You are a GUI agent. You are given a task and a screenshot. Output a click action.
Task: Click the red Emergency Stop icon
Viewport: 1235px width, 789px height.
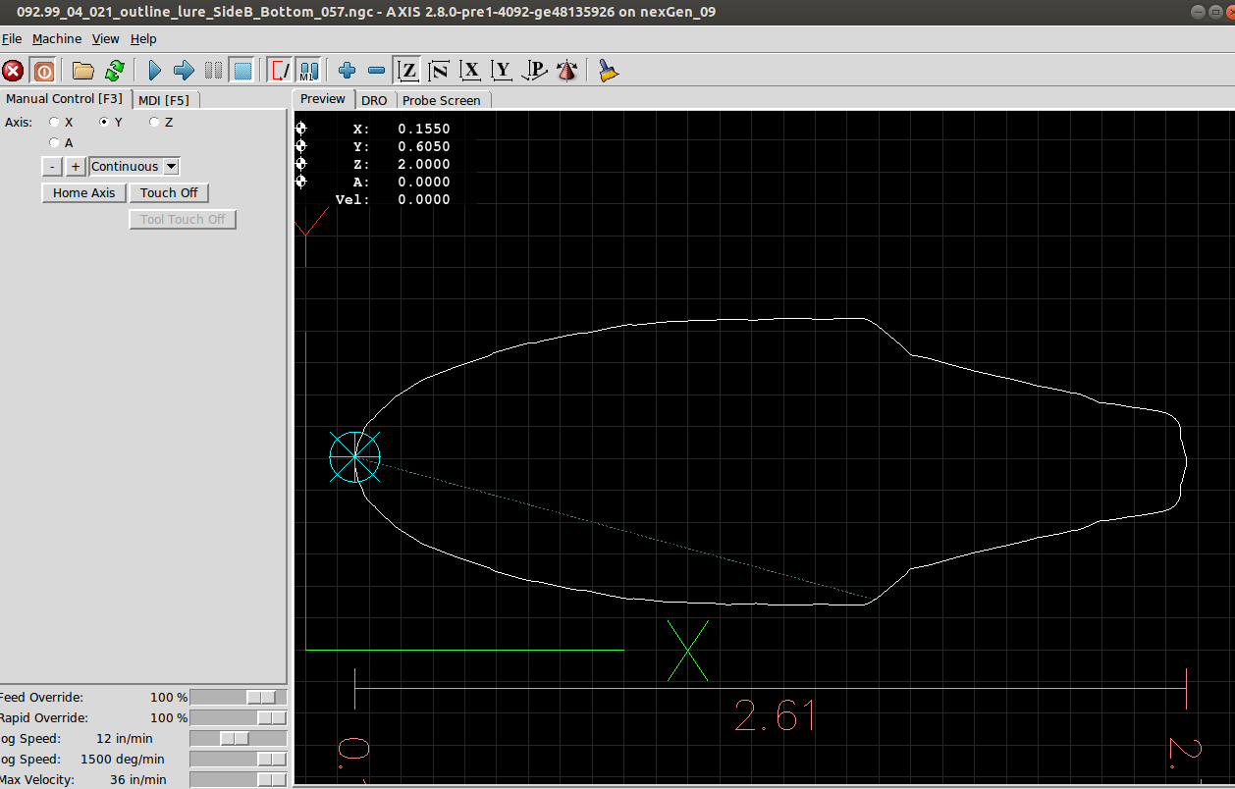point(13,71)
